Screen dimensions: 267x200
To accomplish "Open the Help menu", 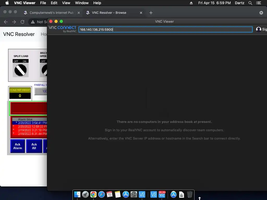I will point(97,3).
